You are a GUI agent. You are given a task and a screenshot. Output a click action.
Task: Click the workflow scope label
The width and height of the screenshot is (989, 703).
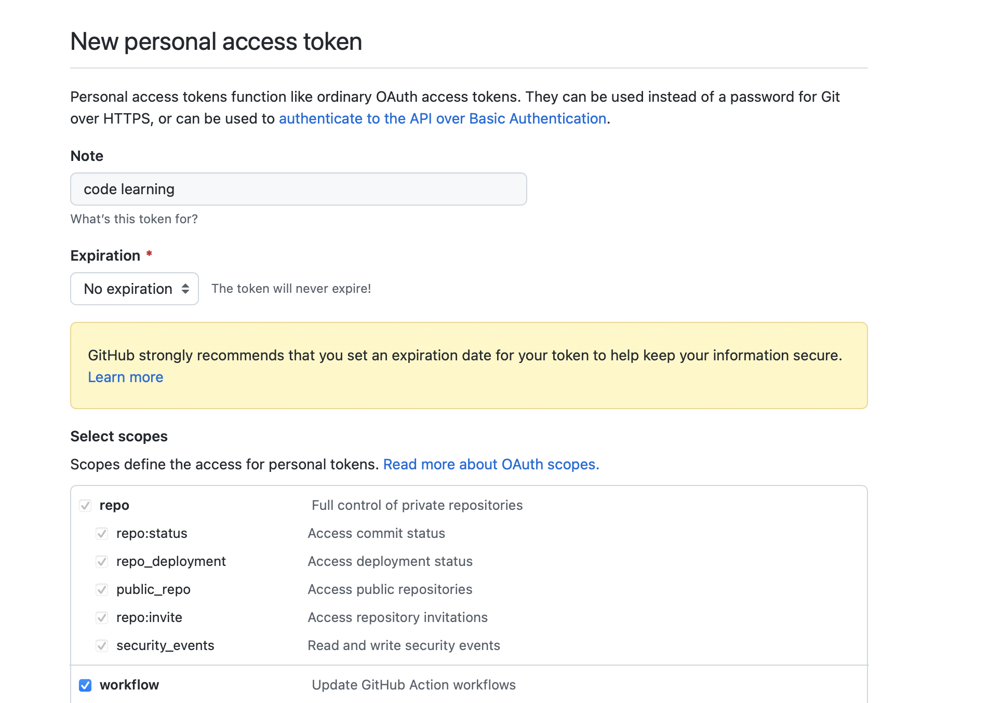pos(129,685)
